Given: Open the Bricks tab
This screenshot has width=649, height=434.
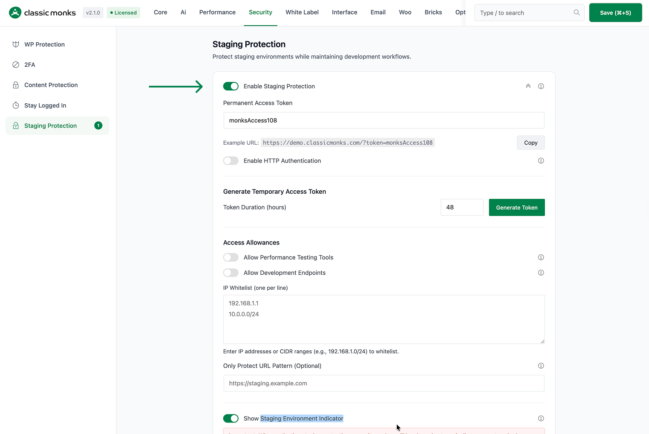Looking at the screenshot, I should coord(433,12).
